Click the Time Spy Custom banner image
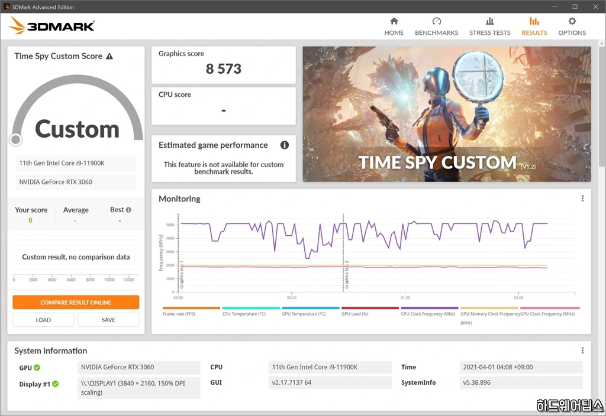606x416 pixels. (447, 114)
